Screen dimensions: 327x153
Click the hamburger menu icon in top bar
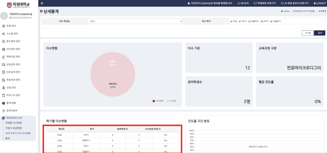42,3
